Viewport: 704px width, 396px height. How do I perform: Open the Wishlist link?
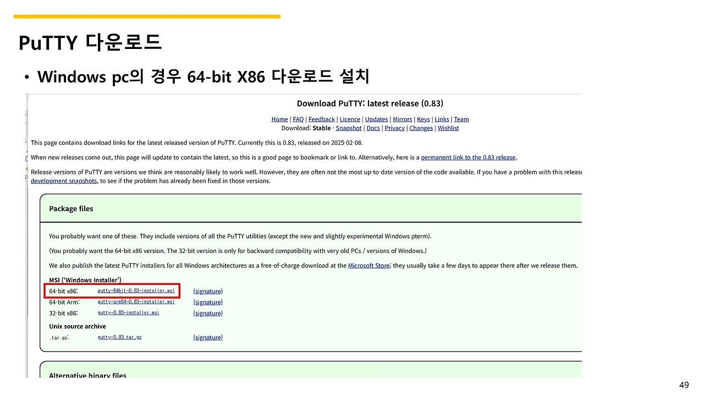448,128
